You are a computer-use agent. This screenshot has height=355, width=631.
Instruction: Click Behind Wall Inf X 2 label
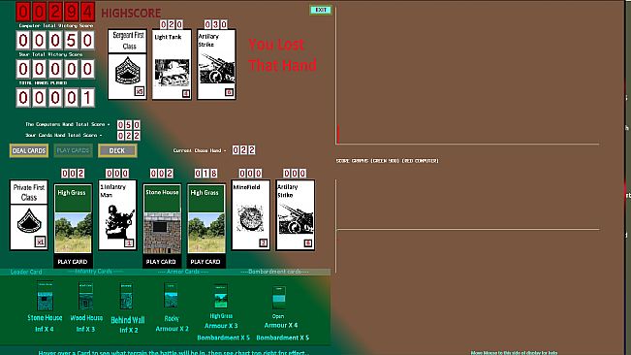click(x=128, y=325)
